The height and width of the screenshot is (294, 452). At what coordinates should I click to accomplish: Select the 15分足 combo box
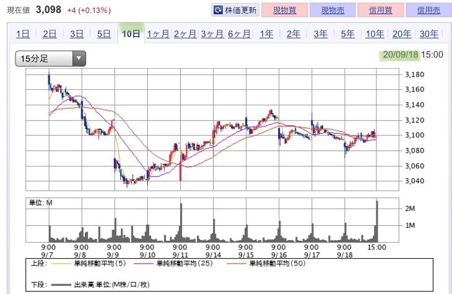(x=50, y=59)
